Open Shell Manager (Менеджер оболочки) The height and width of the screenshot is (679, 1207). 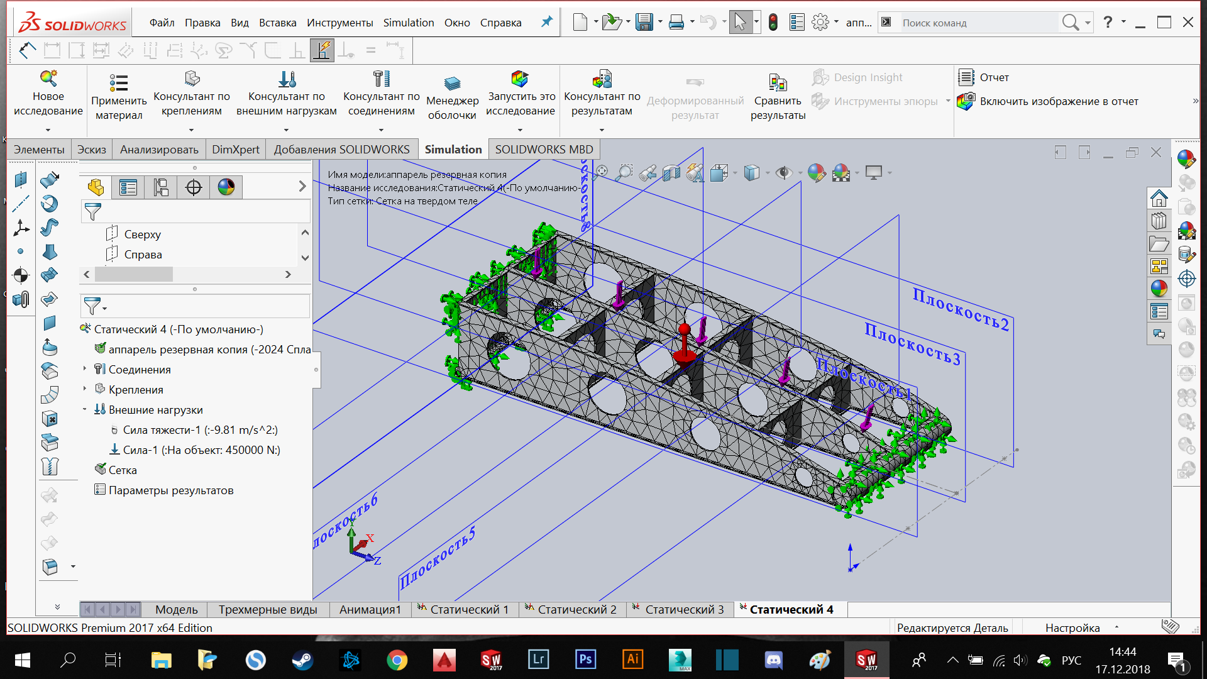452,83
